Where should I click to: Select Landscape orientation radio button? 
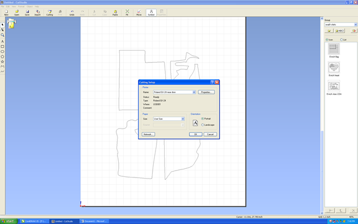[203, 125]
